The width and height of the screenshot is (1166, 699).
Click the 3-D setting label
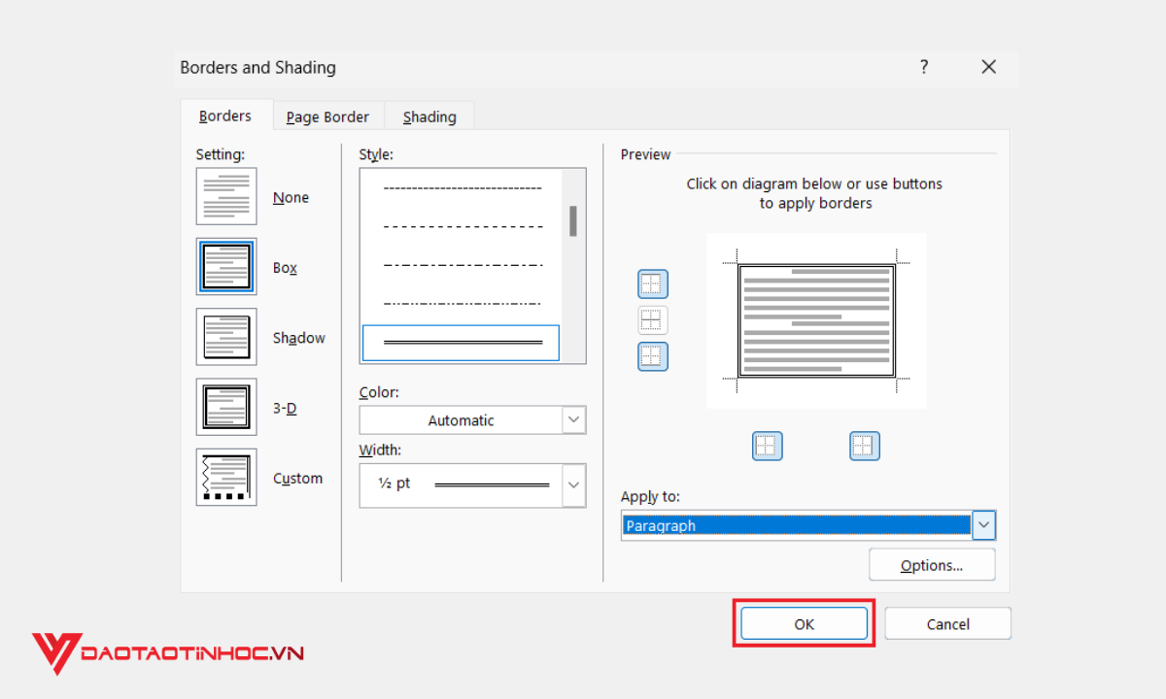pyautogui.click(x=284, y=408)
